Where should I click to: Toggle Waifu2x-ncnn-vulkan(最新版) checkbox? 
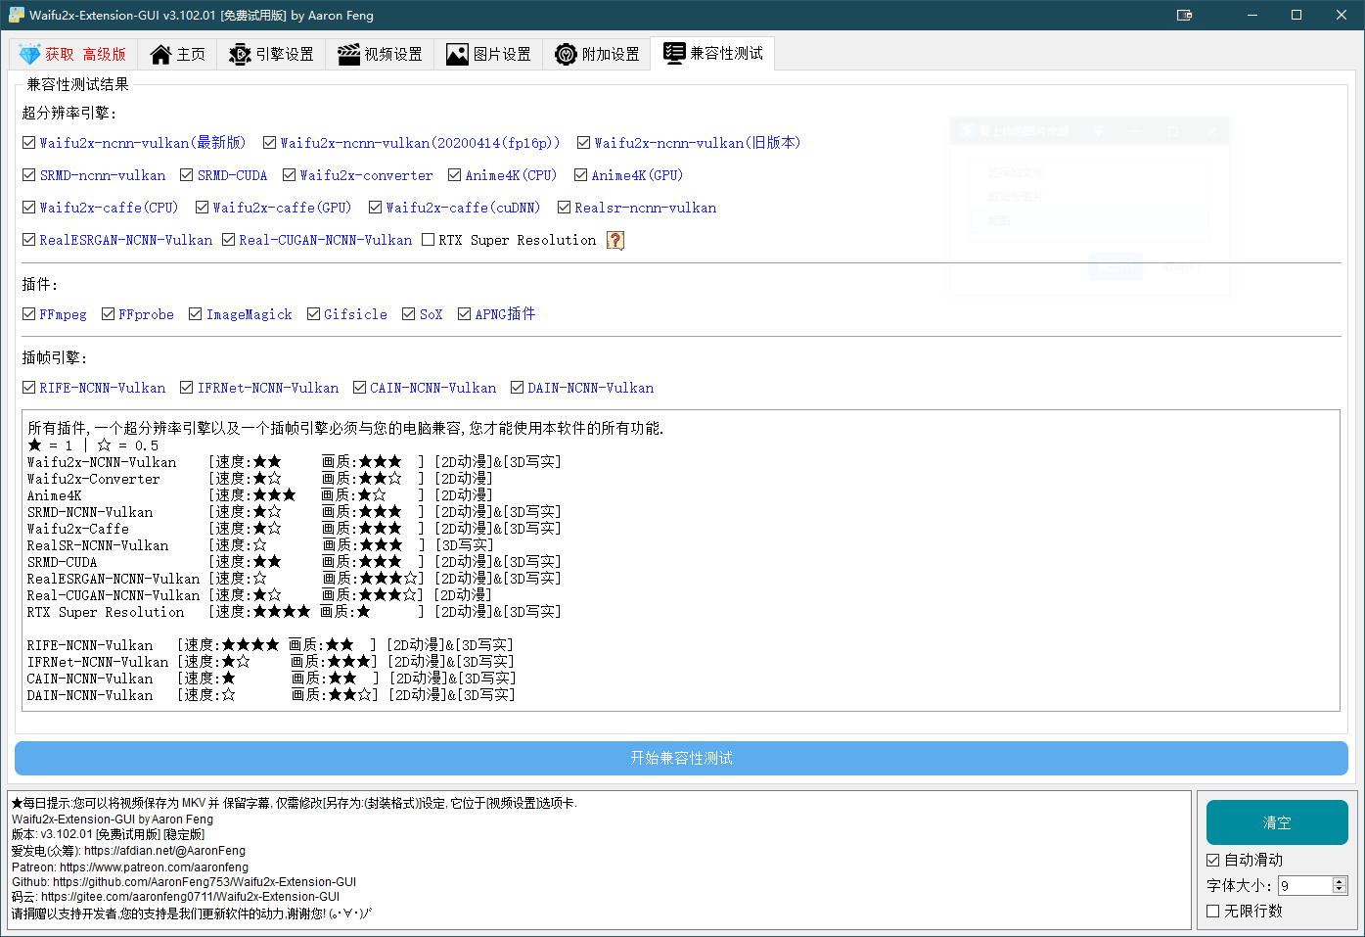(x=29, y=143)
